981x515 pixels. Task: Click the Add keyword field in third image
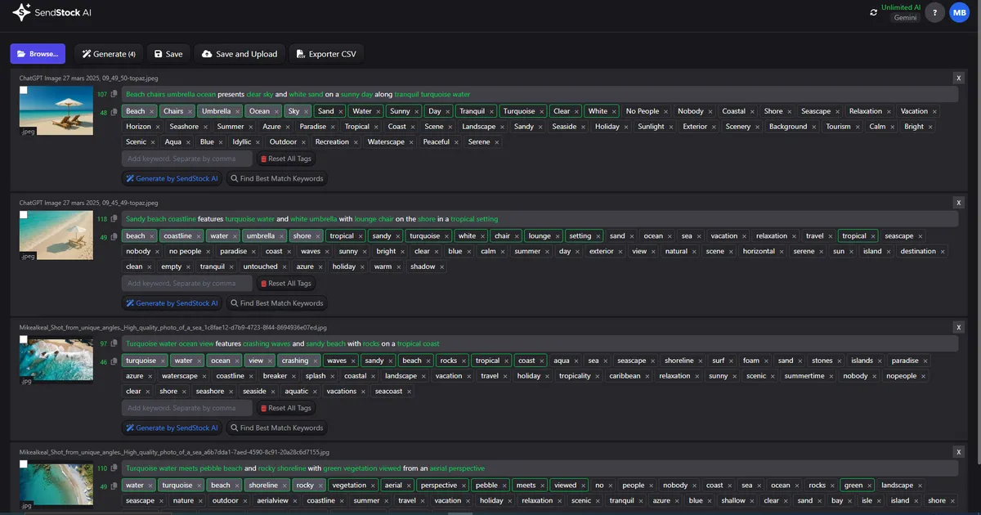point(187,408)
